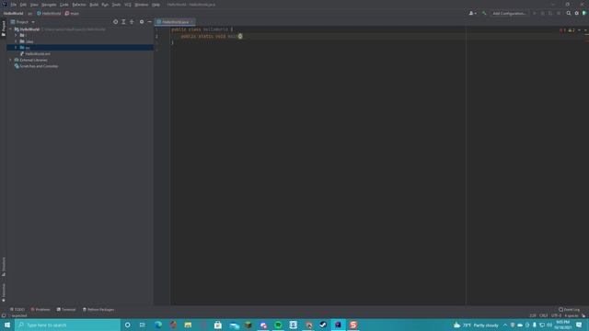589x331 pixels.
Task: Click the Select Opened File target icon
Action: pyautogui.click(x=115, y=22)
